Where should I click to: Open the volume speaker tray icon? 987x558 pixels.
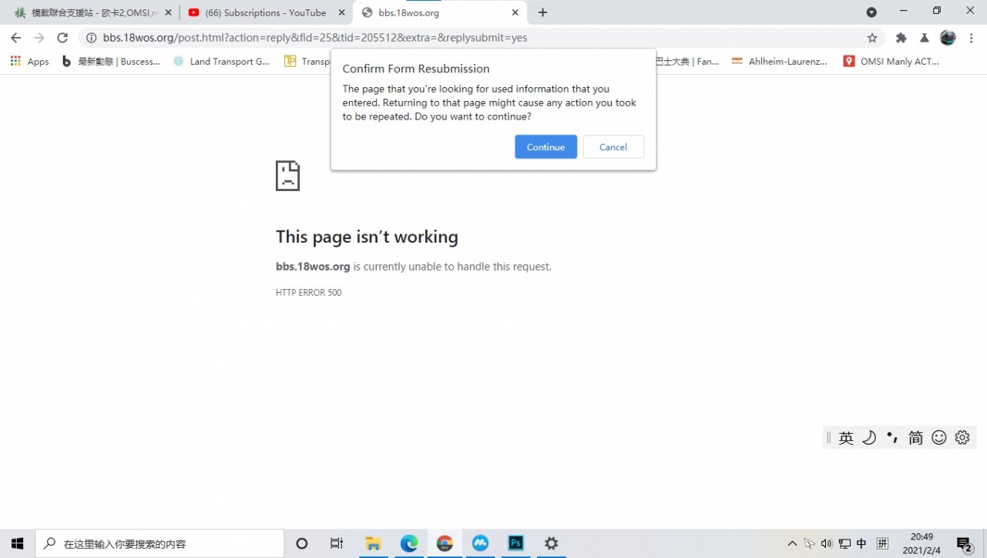point(827,544)
